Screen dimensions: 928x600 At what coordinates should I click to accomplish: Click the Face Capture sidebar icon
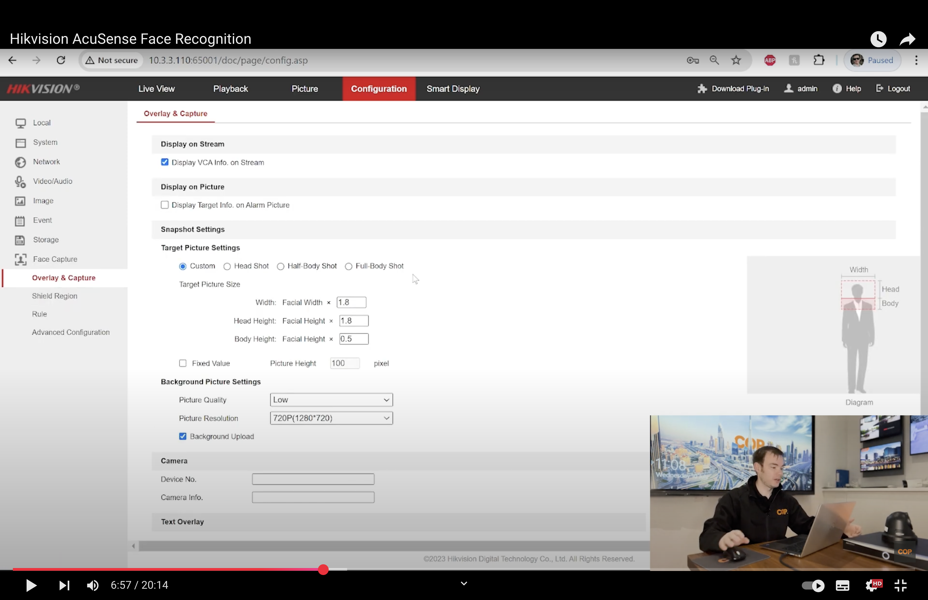[20, 259]
